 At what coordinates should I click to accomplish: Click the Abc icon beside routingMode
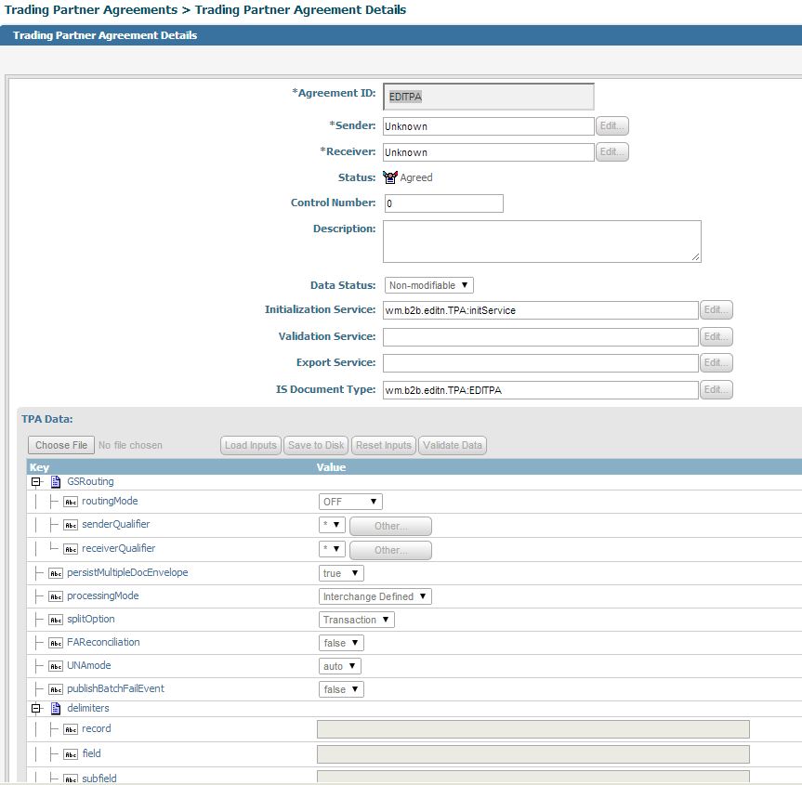tap(71, 502)
